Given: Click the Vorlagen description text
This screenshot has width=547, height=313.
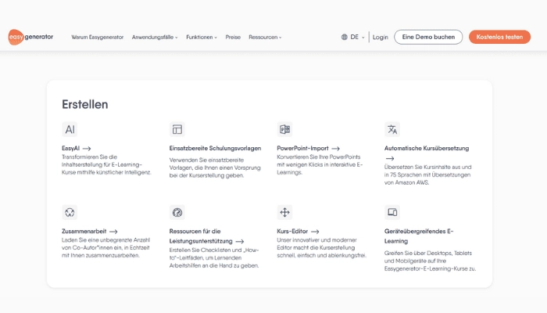Looking at the screenshot, I should coord(215,167).
